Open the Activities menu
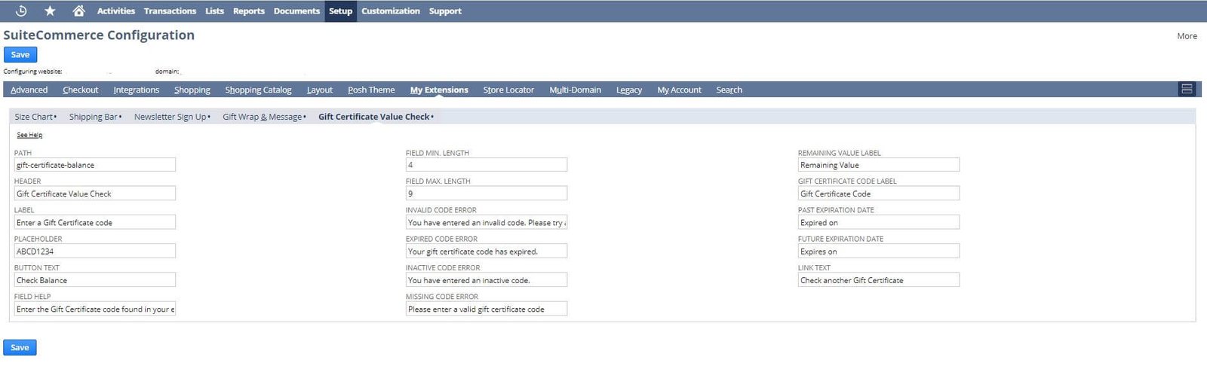1207x372 pixels. (x=116, y=11)
